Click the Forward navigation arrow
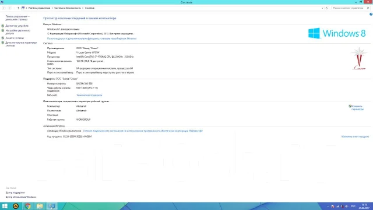The image size is (373, 210). 9,8
